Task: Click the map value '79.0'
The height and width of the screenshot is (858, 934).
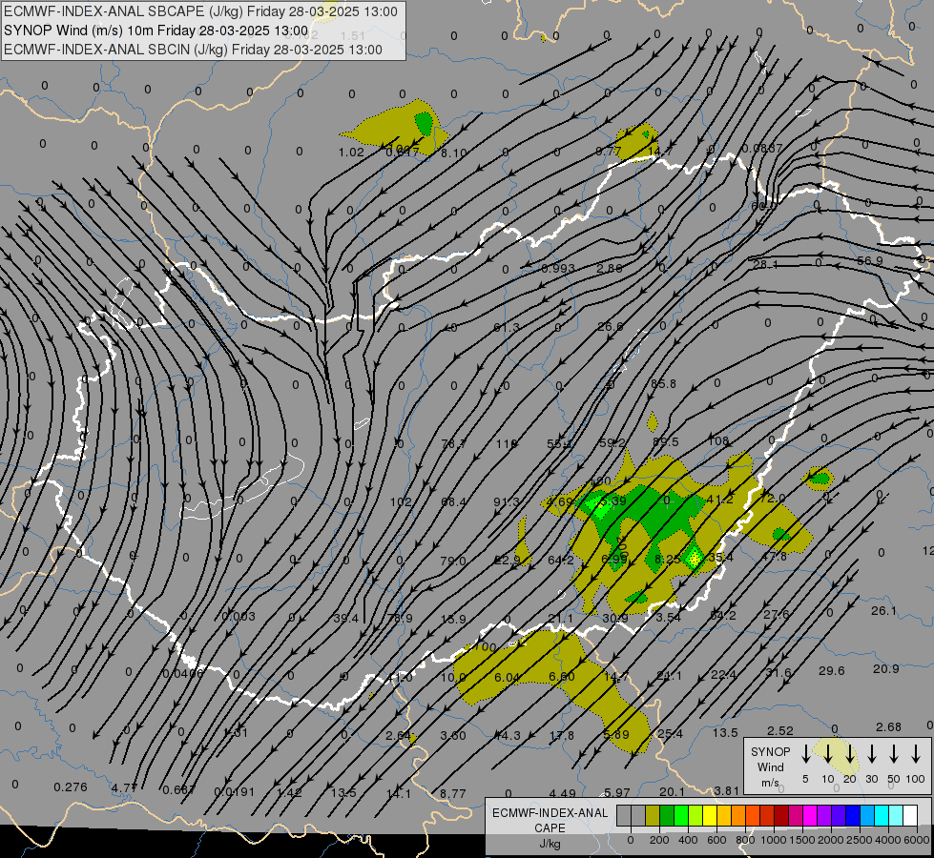Action: [453, 561]
